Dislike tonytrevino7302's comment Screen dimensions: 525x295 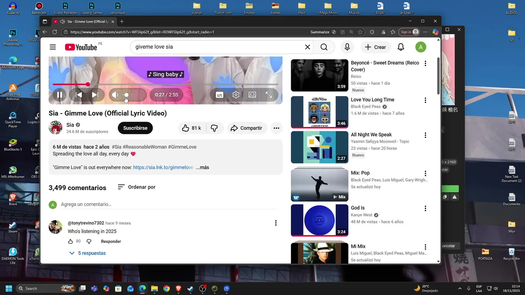click(89, 241)
